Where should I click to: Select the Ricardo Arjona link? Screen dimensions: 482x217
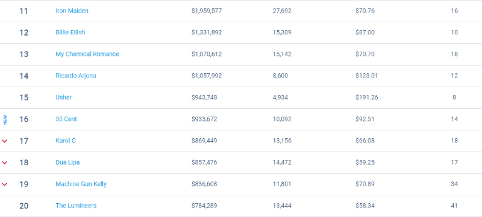tap(76, 76)
